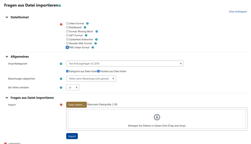This screenshot has width=251, height=144.
Task: Click Datei wählen button
Action: (x=76, y=105)
